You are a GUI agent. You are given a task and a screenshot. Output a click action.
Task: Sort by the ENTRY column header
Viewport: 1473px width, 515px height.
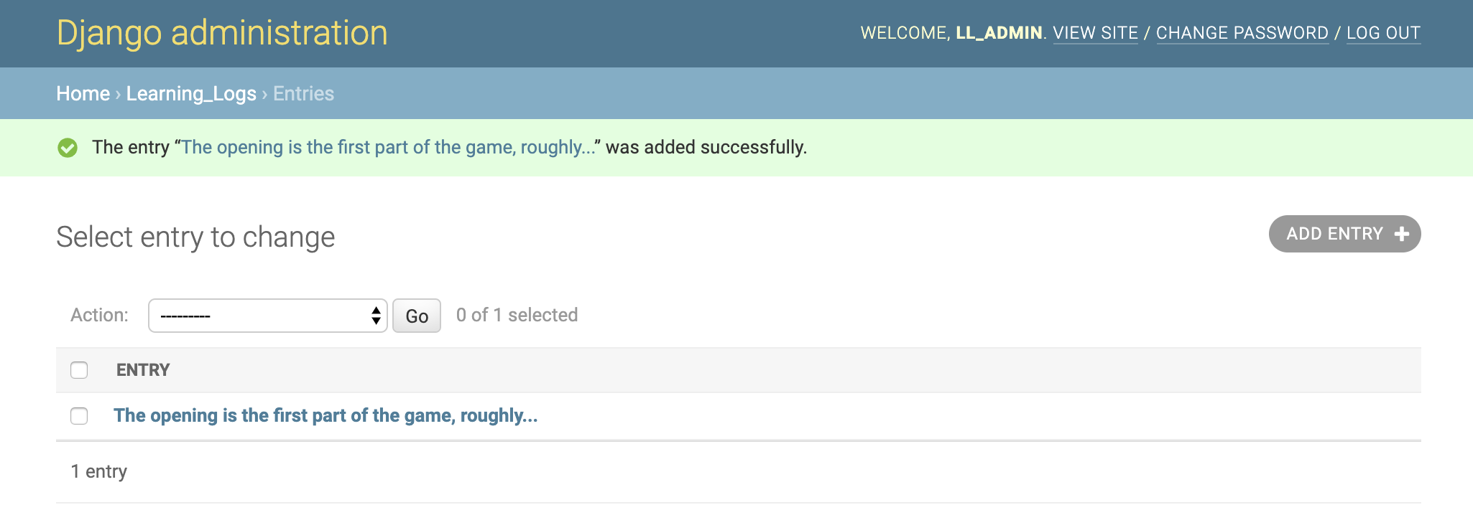[x=143, y=370]
